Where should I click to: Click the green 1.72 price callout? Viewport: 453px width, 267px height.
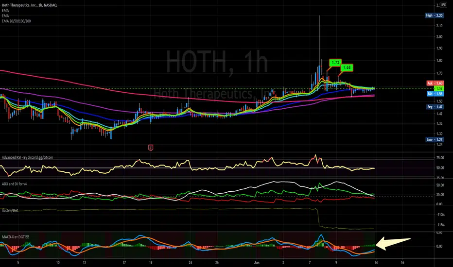pyautogui.click(x=335, y=62)
